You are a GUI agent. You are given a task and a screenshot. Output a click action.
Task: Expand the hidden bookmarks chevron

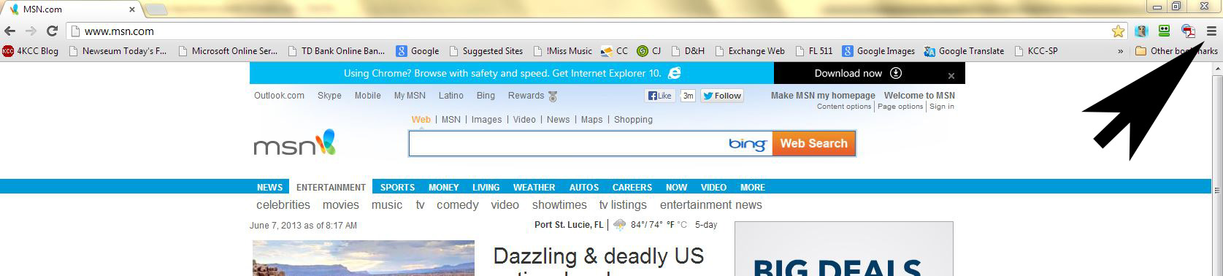pos(1120,51)
